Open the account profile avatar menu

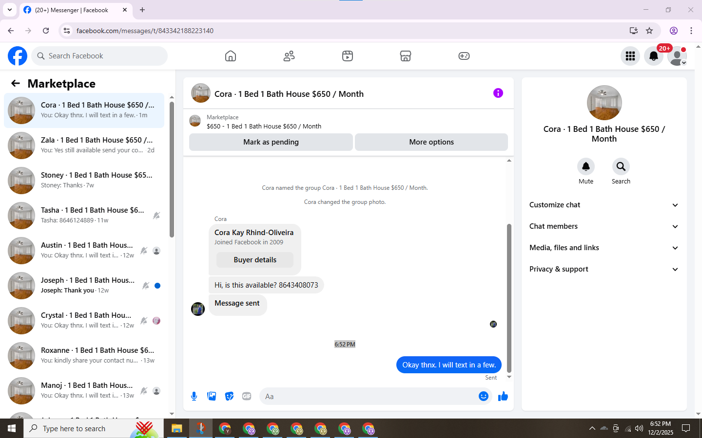(x=677, y=56)
